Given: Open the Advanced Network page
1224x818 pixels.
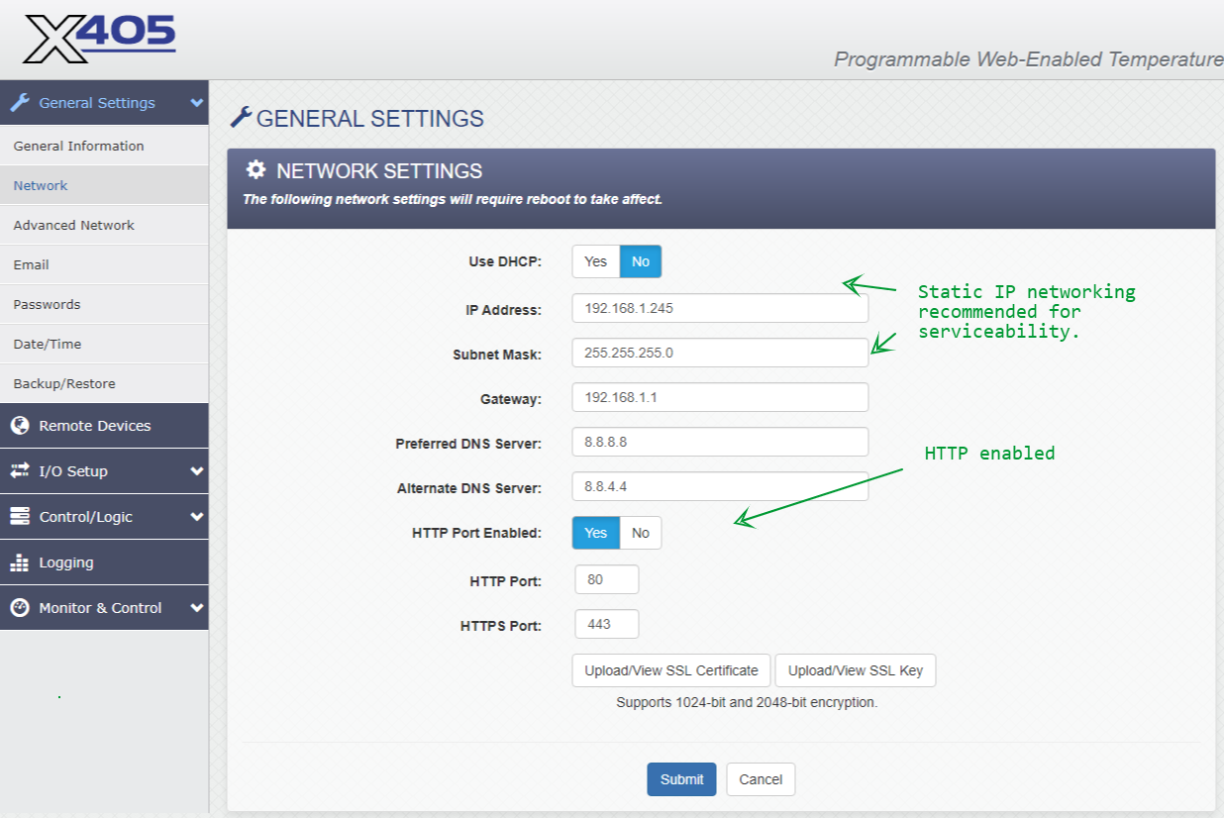Looking at the screenshot, I should pos(74,225).
